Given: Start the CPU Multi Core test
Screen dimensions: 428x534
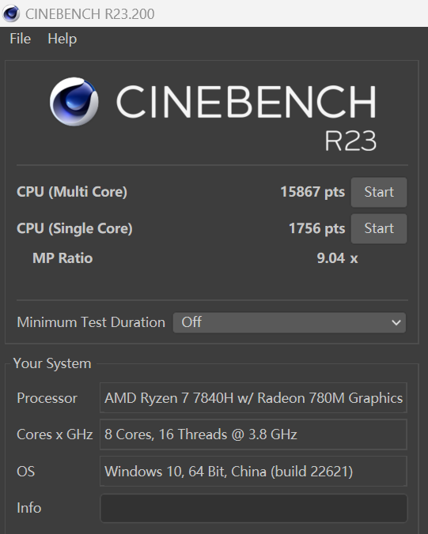Looking at the screenshot, I should 379,192.
